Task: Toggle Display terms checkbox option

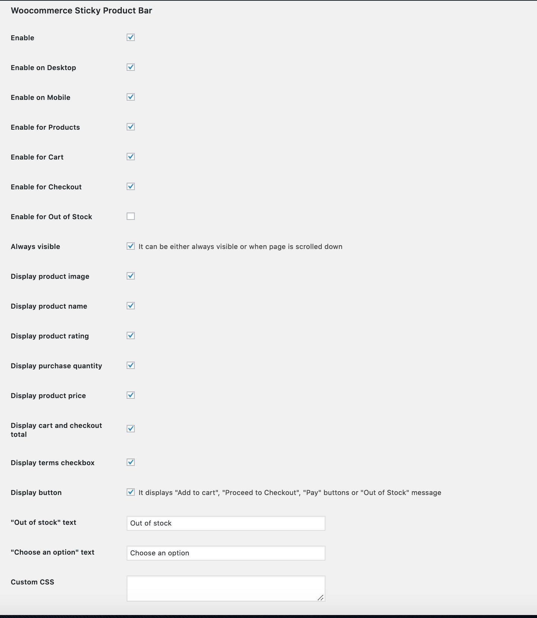Action: coord(131,462)
